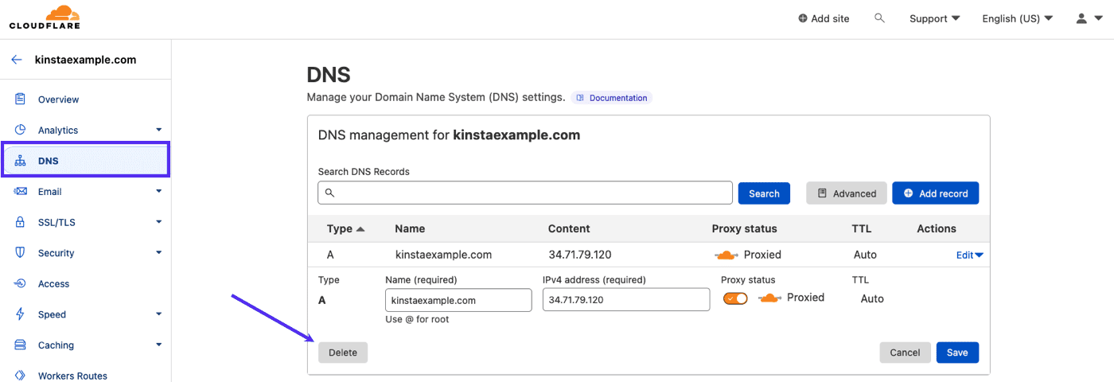Click the Analytics pie chart icon
Viewport: 1114px width, 382px height.
pyautogui.click(x=20, y=130)
